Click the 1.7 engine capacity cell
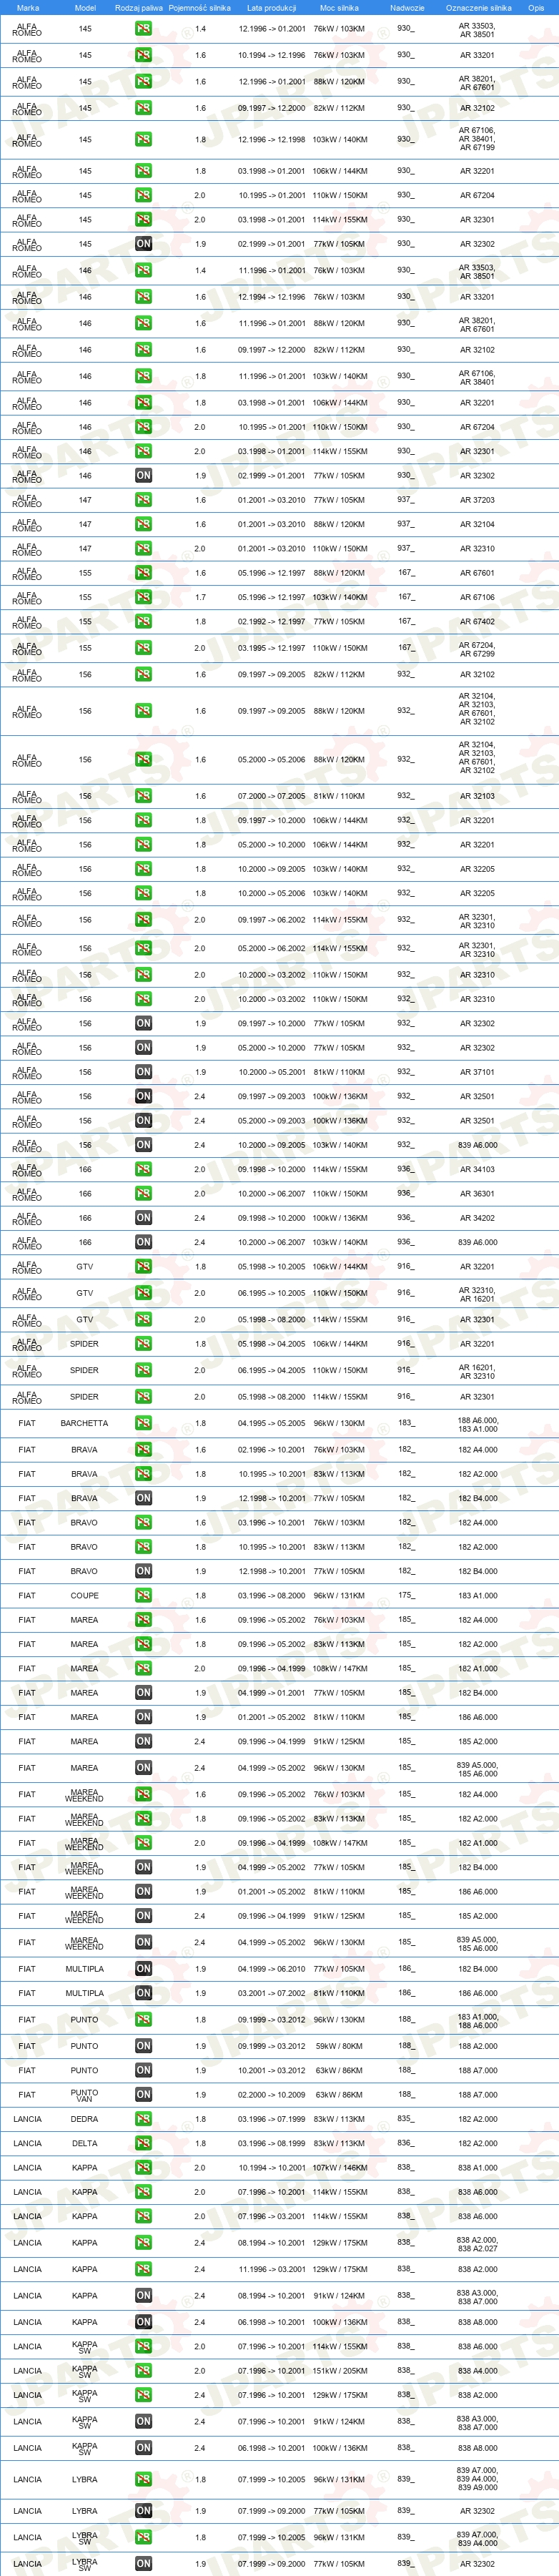Image resolution: width=559 pixels, height=2576 pixels. [x=200, y=598]
